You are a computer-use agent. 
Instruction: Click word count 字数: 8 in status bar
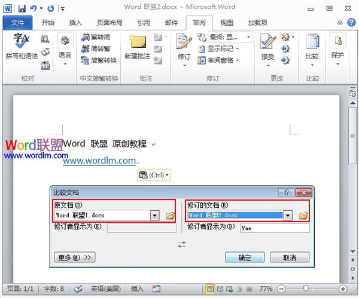54,289
